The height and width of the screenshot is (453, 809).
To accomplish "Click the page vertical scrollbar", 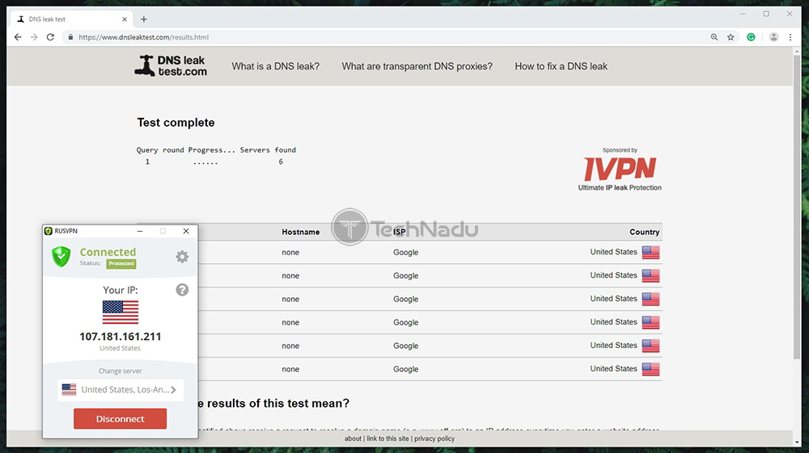I will (x=797, y=206).
